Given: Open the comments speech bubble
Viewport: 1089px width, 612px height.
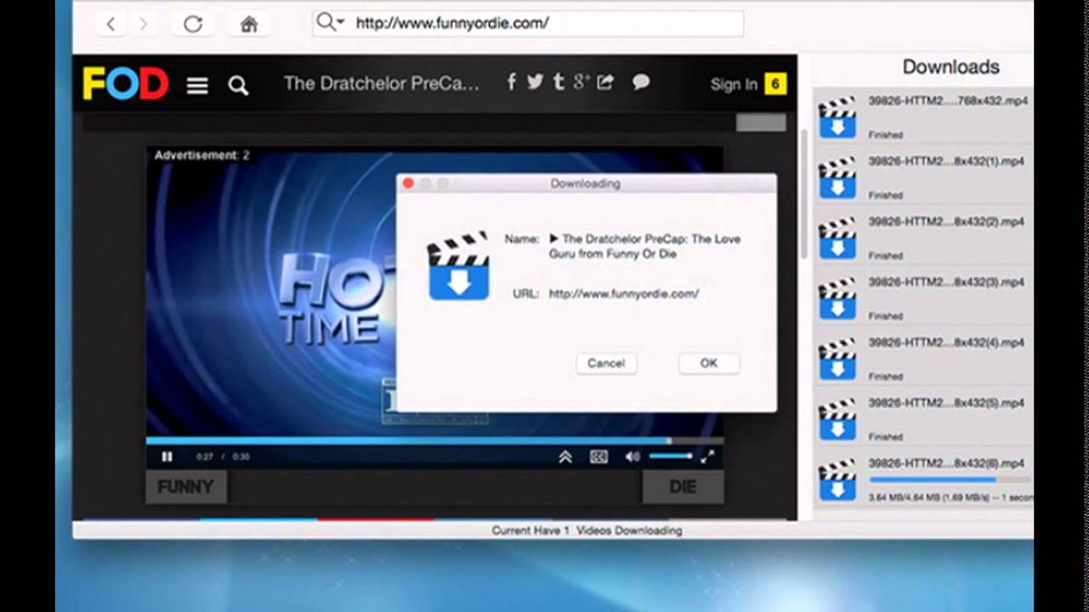Looking at the screenshot, I should click(x=641, y=82).
